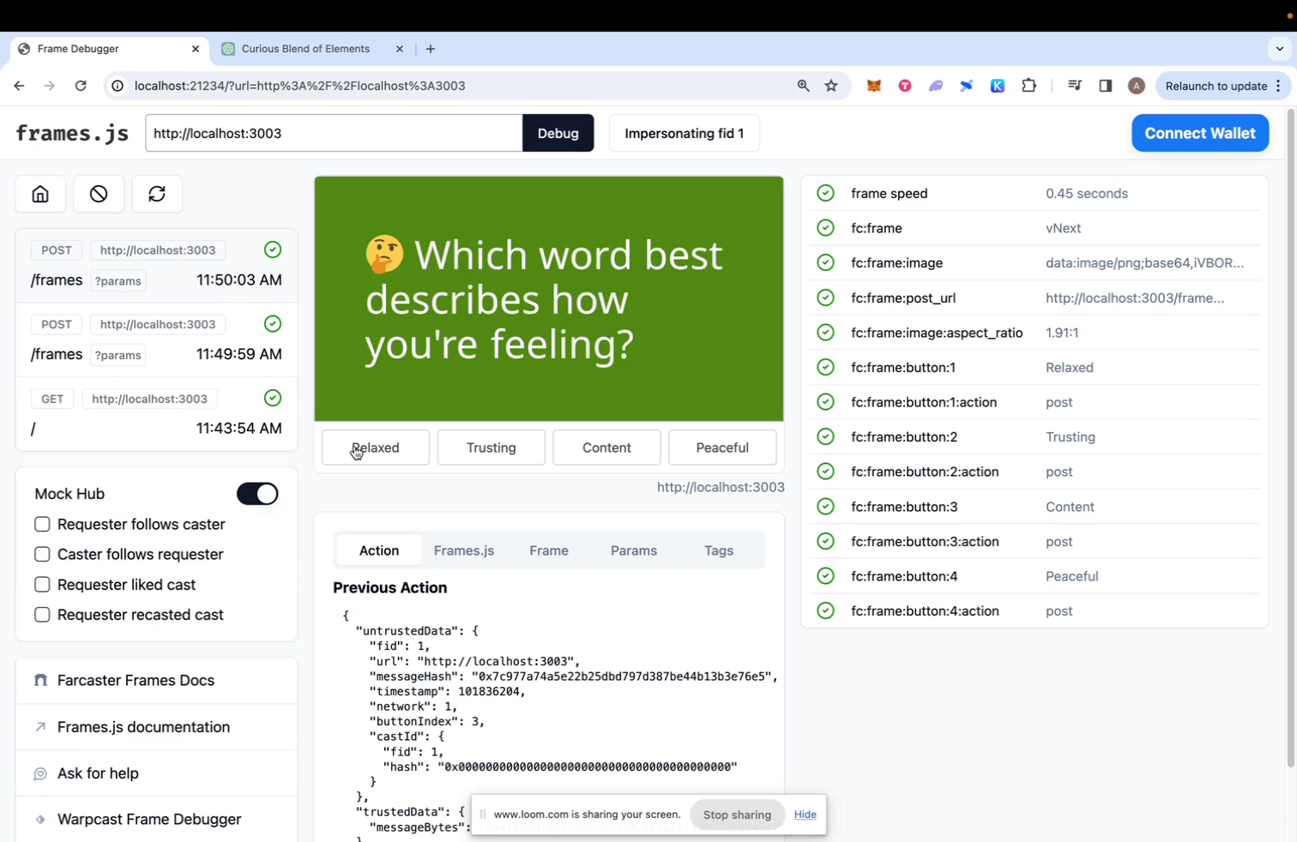The width and height of the screenshot is (1297, 842).
Task: Open the Chrome three-dot menu
Action: pyautogui.click(x=1278, y=86)
